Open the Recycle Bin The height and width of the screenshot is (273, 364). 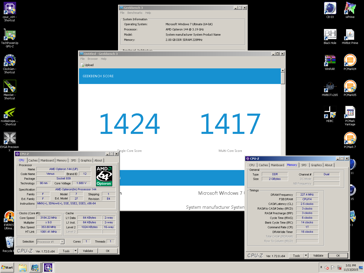tap(9, 244)
